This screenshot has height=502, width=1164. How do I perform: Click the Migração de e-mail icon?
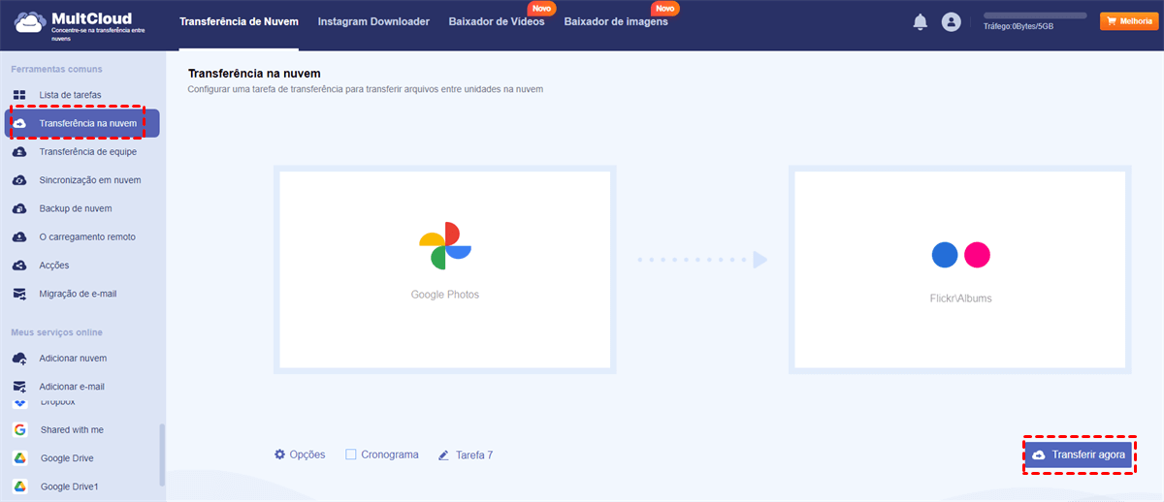(x=19, y=294)
